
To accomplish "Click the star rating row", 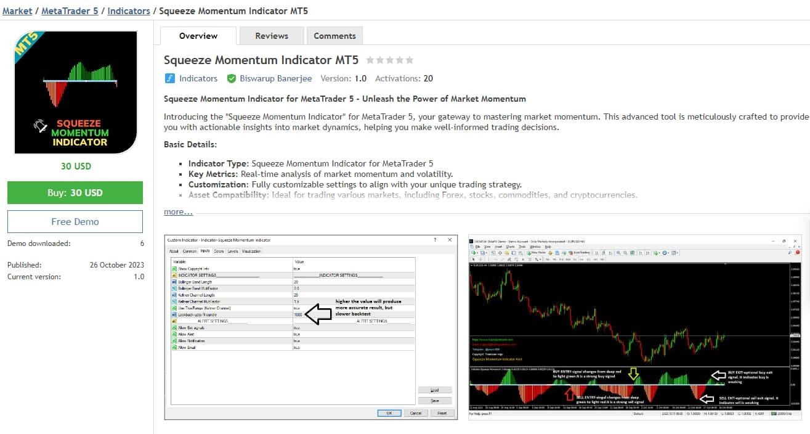I will click(x=389, y=60).
